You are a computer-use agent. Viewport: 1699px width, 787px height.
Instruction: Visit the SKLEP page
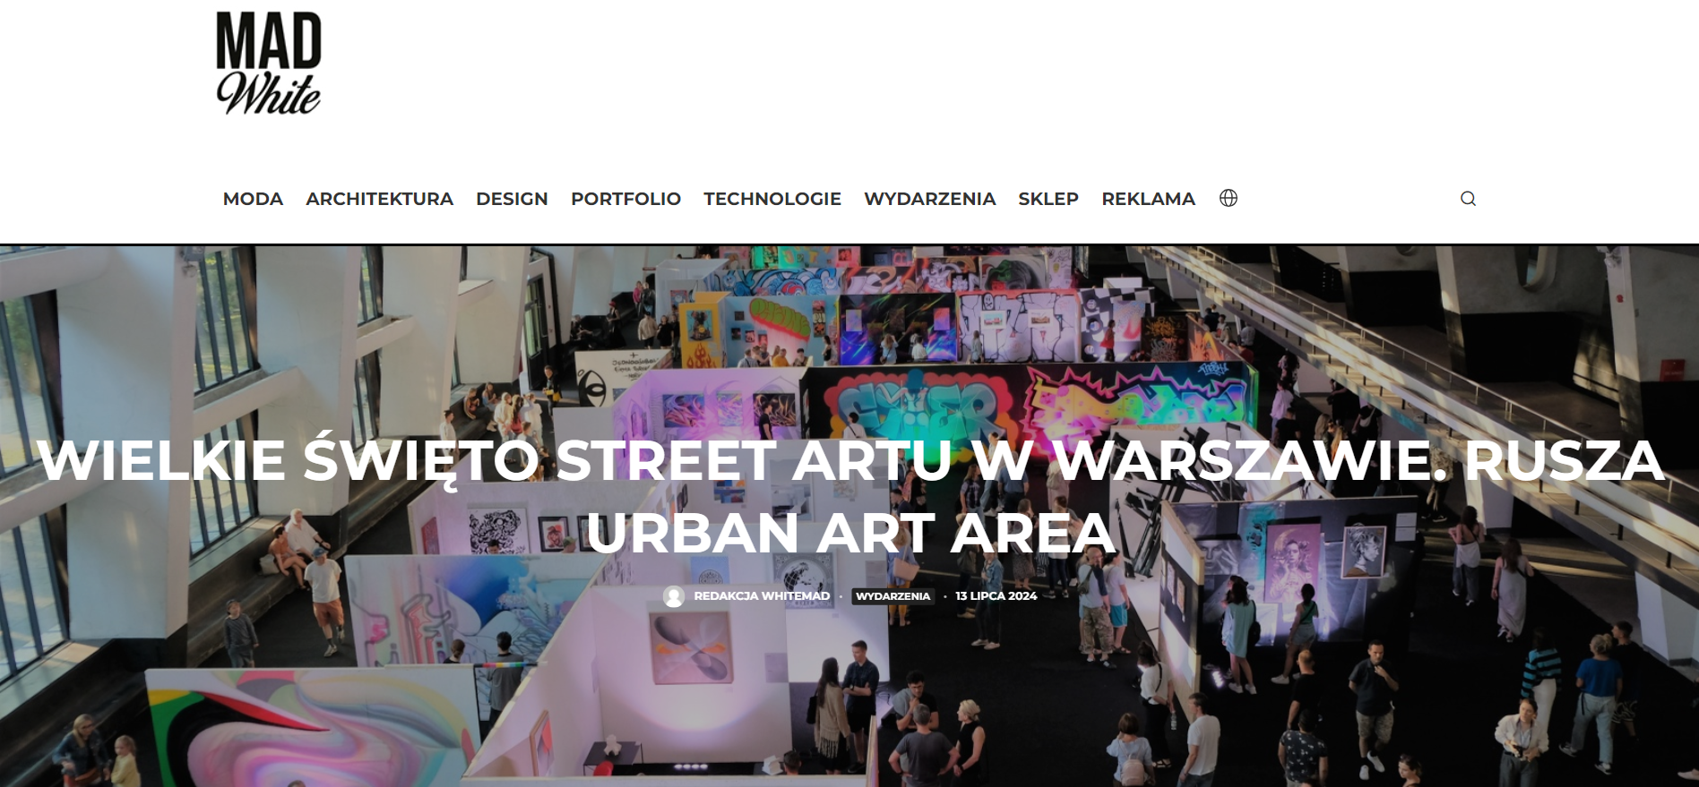click(x=1048, y=199)
